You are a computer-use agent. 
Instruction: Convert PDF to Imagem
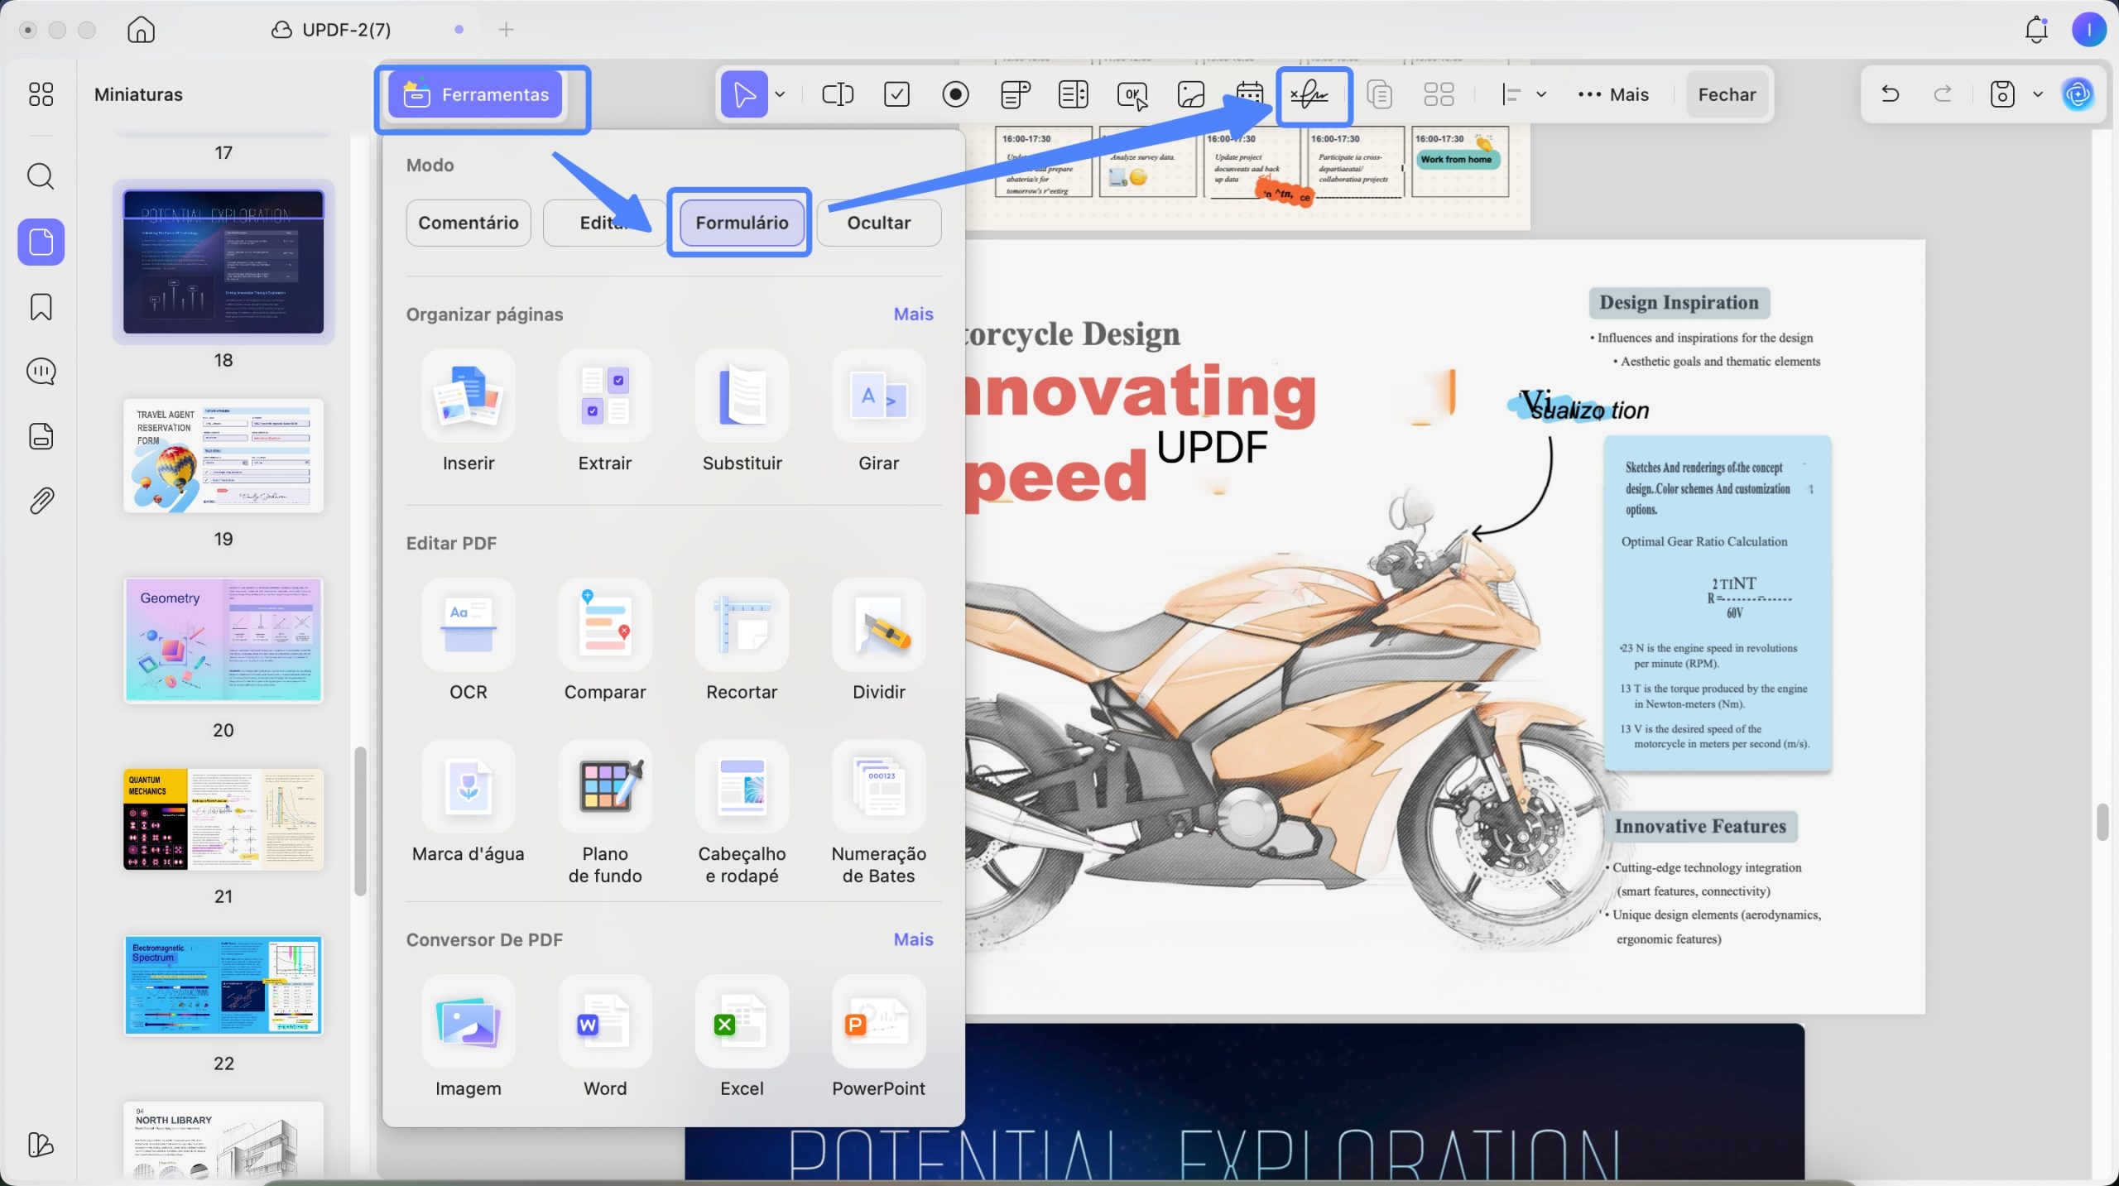[x=468, y=1037]
